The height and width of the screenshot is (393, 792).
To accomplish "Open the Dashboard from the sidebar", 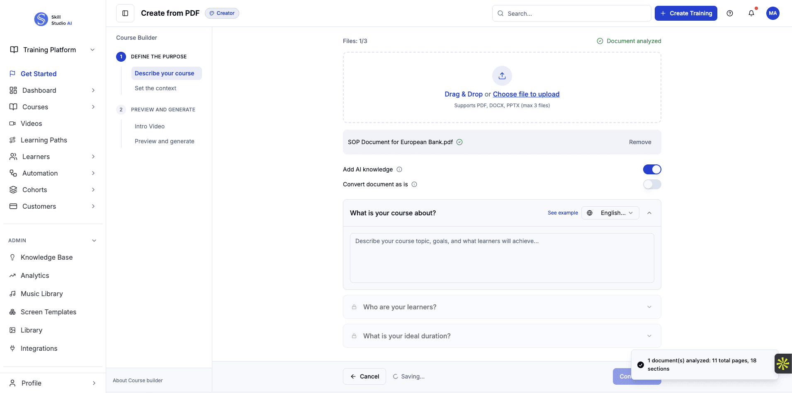I will coord(38,90).
